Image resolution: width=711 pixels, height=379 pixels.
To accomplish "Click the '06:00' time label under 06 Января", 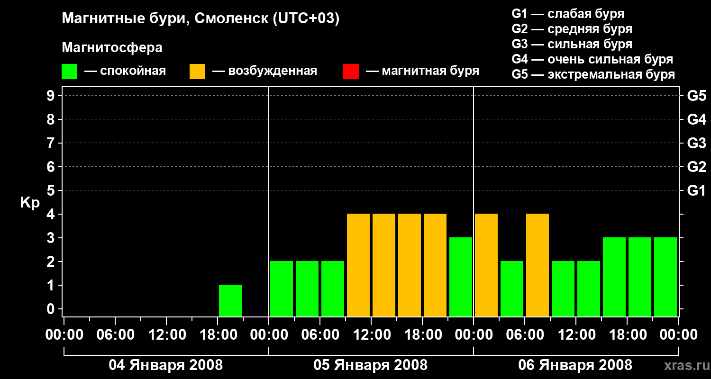I will point(525,335).
